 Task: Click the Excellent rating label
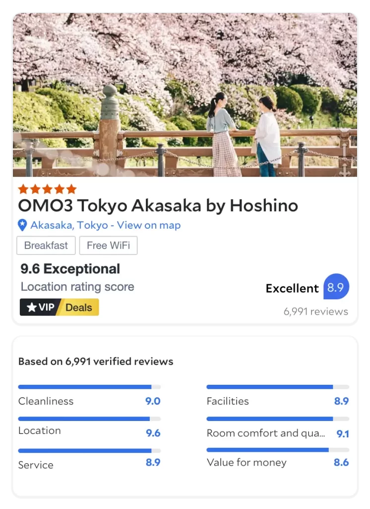click(292, 288)
